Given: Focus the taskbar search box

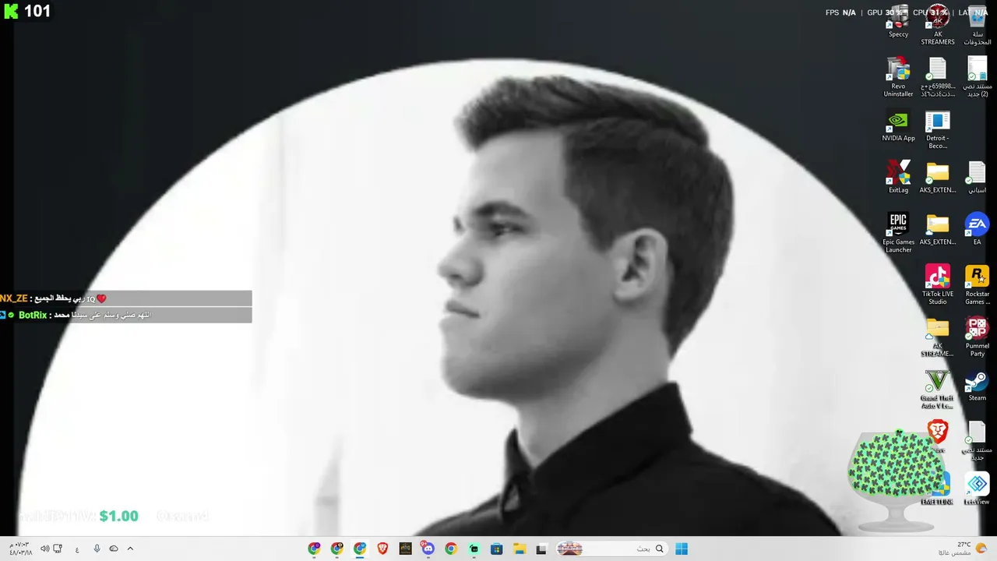Looking at the screenshot, I should 611,549.
